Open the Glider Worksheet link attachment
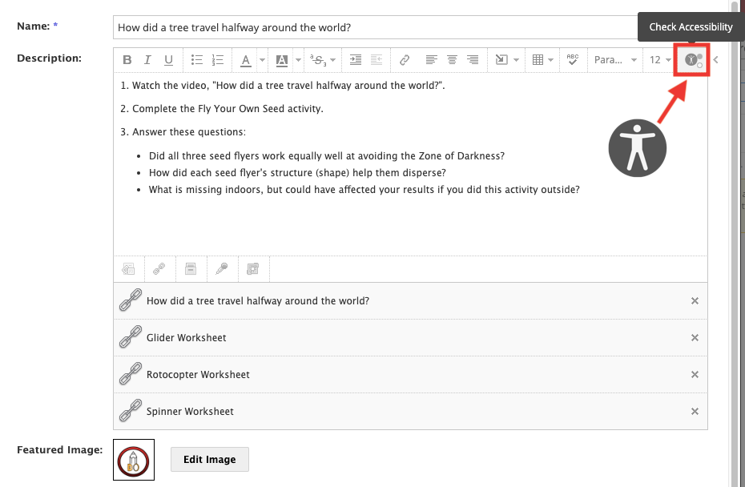The height and width of the screenshot is (487, 745). (186, 338)
